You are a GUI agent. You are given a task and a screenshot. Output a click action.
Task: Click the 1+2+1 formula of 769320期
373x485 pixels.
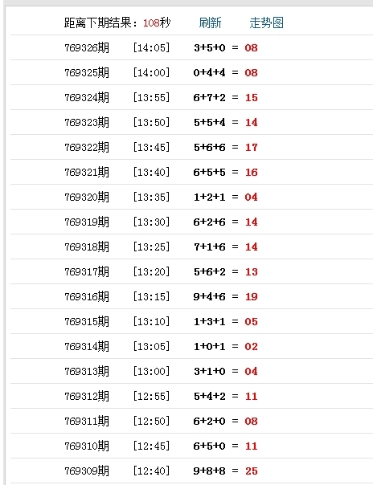coord(210,198)
